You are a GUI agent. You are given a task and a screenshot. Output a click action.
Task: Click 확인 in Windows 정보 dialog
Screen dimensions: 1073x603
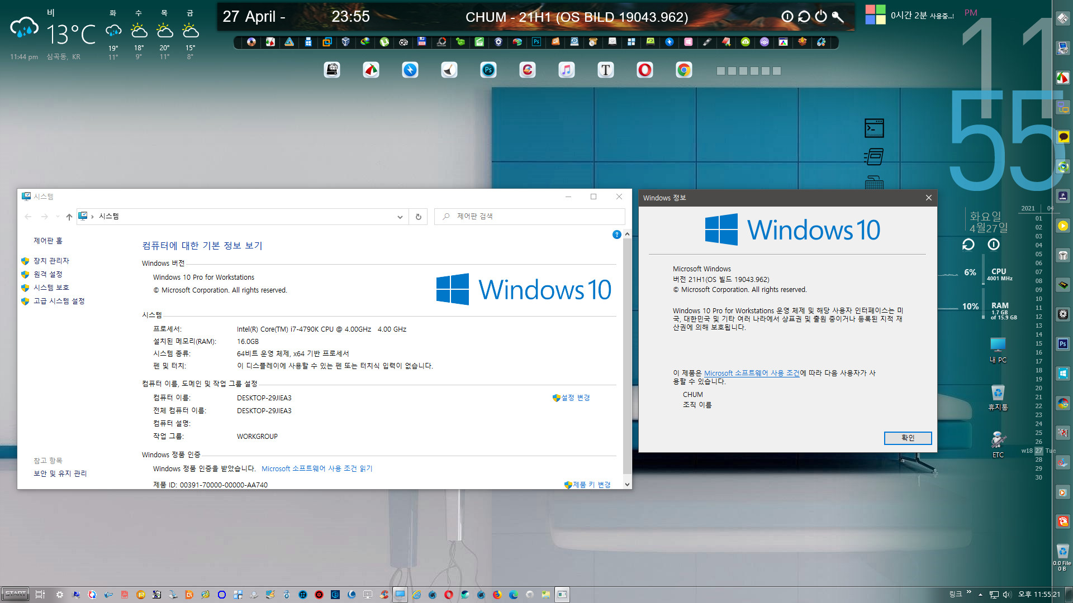908,438
